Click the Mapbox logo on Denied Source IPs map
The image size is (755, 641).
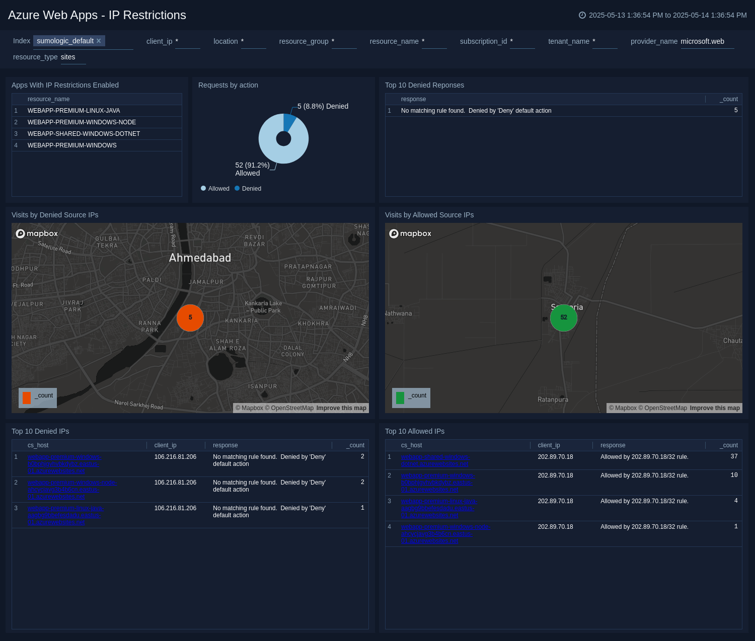(x=37, y=233)
